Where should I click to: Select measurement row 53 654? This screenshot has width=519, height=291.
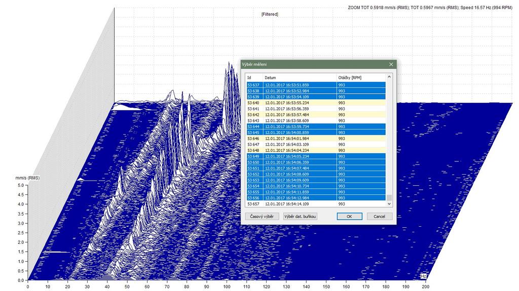pos(316,186)
